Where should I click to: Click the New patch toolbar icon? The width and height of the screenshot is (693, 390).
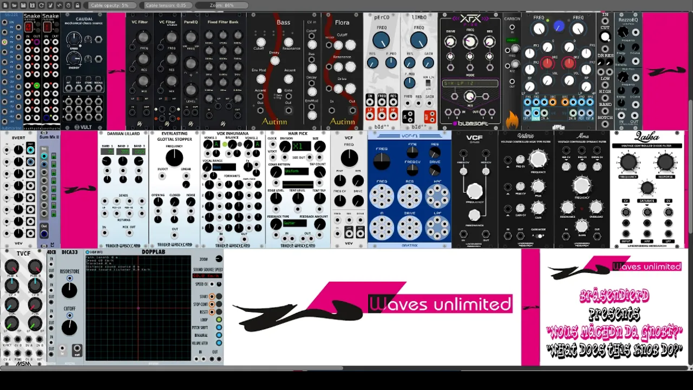tap(4, 5)
